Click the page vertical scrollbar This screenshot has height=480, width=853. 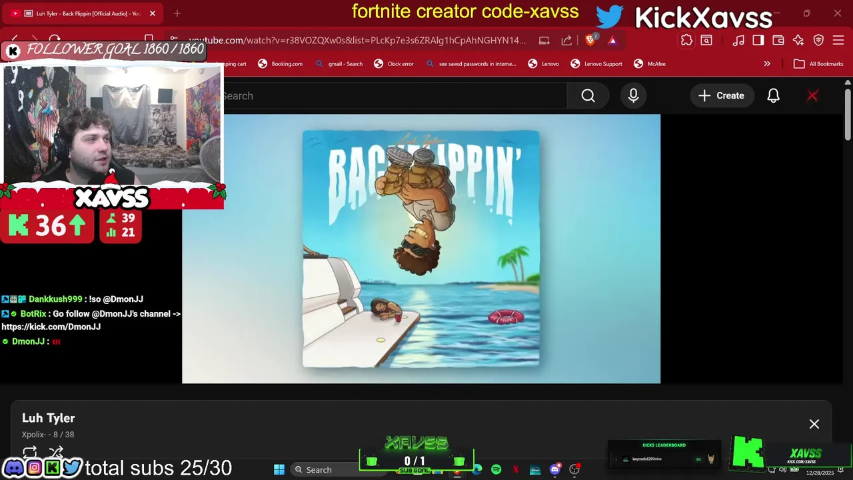pos(848,113)
